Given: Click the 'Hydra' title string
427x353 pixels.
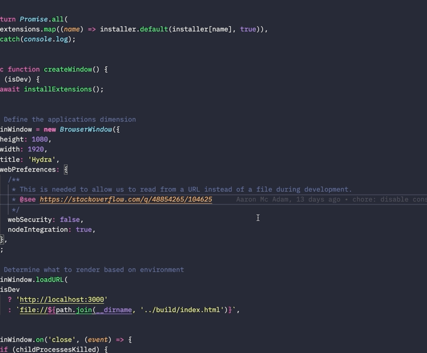Looking at the screenshot, I should click(x=42, y=159).
